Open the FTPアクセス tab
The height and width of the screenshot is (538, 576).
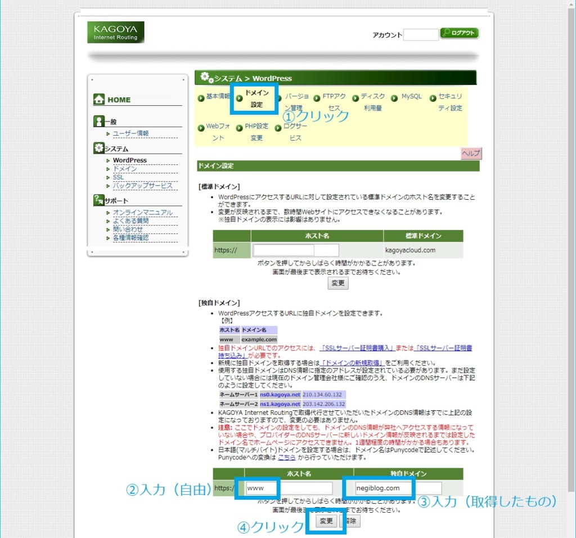(x=334, y=102)
